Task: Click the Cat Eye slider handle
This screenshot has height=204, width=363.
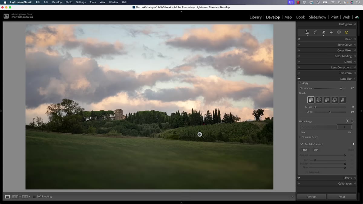Action: pyautogui.click(x=316, y=107)
